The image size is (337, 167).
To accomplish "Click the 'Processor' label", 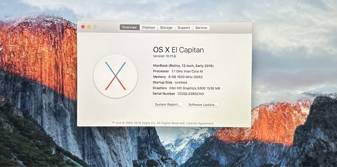I will (x=161, y=71).
